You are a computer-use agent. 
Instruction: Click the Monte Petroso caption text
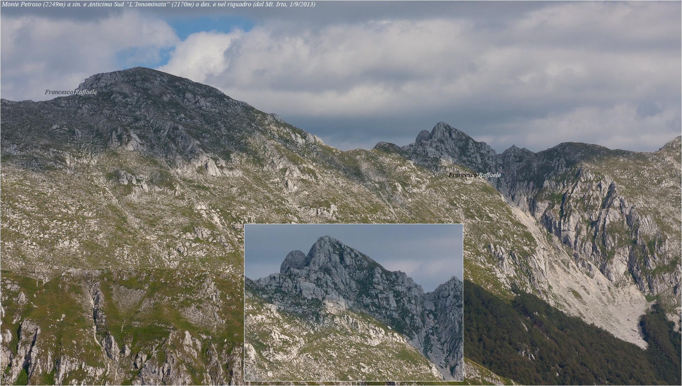coord(158,4)
